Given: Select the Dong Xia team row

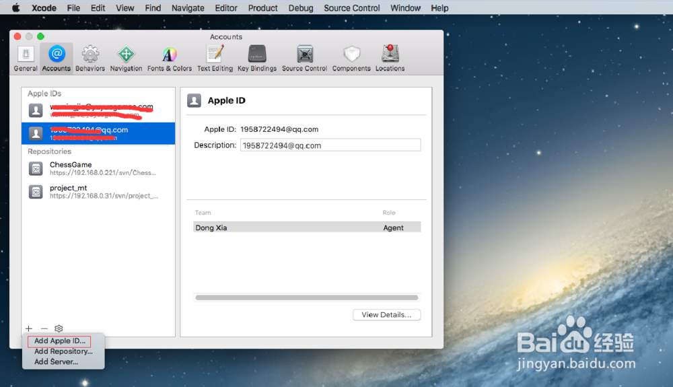Looking at the screenshot, I should pos(307,227).
